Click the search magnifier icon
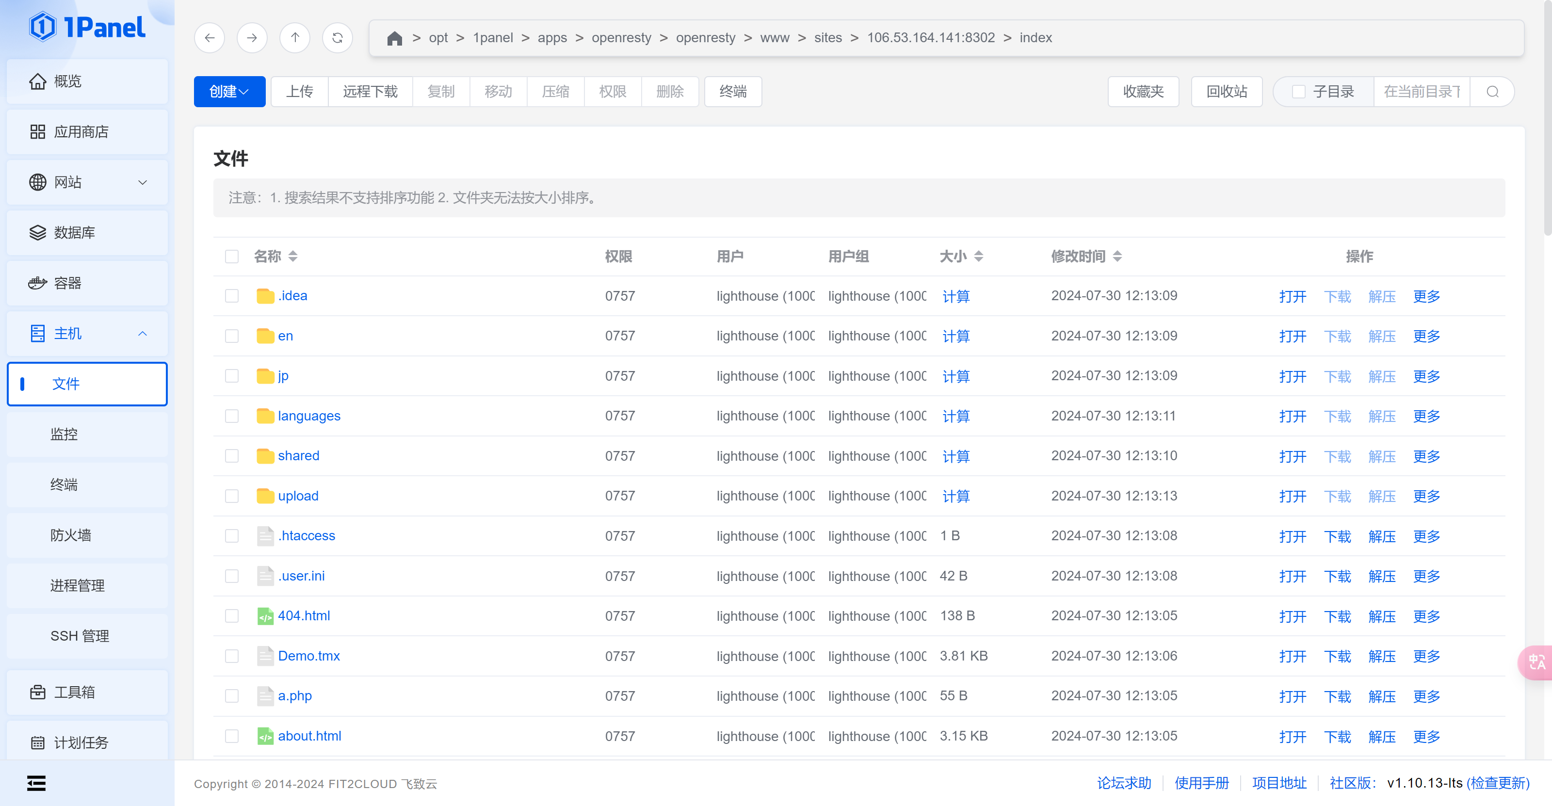 click(x=1492, y=92)
